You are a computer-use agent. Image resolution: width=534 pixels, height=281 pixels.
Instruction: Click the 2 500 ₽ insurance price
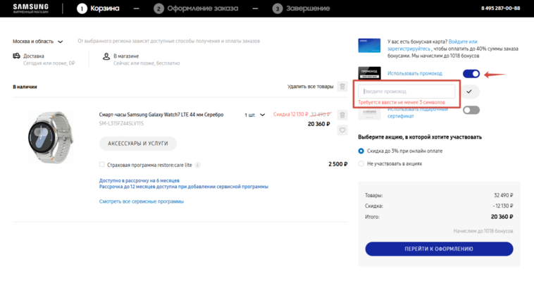click(338, 164)
